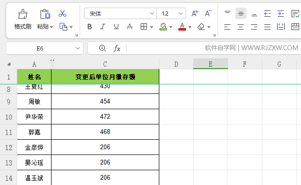Expand the eraser clear options arrow
Viewport: 301px width, 185px height.
coord(209,27)
